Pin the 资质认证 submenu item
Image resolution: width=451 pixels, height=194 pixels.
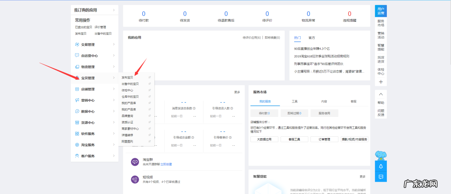150,122
